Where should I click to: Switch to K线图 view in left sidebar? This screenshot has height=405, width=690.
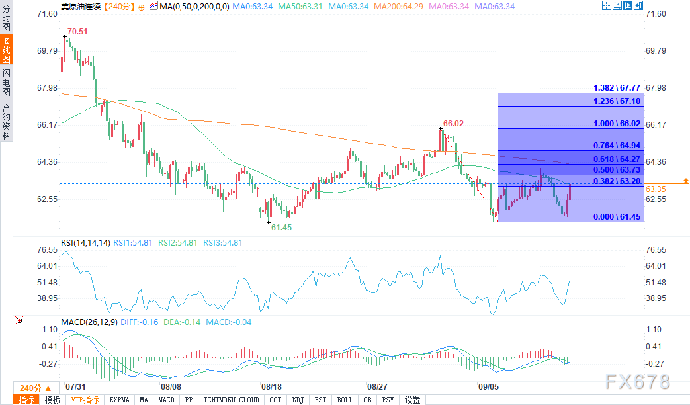pos(6,50)
